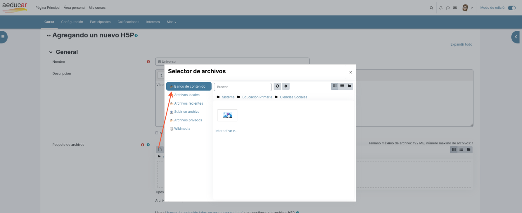The width and height of the screenshot is (522, 213).
Task: Open the course index drawer on the left edge
Action: (3, 37)
